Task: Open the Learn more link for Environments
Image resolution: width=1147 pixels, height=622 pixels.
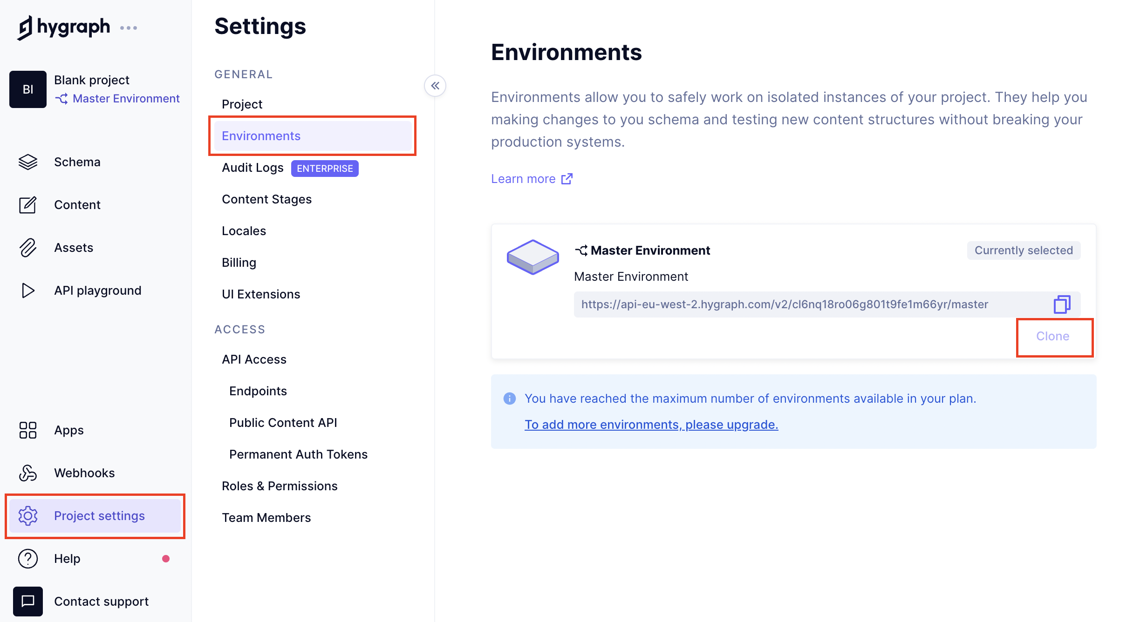Action: tap(532, 178)
